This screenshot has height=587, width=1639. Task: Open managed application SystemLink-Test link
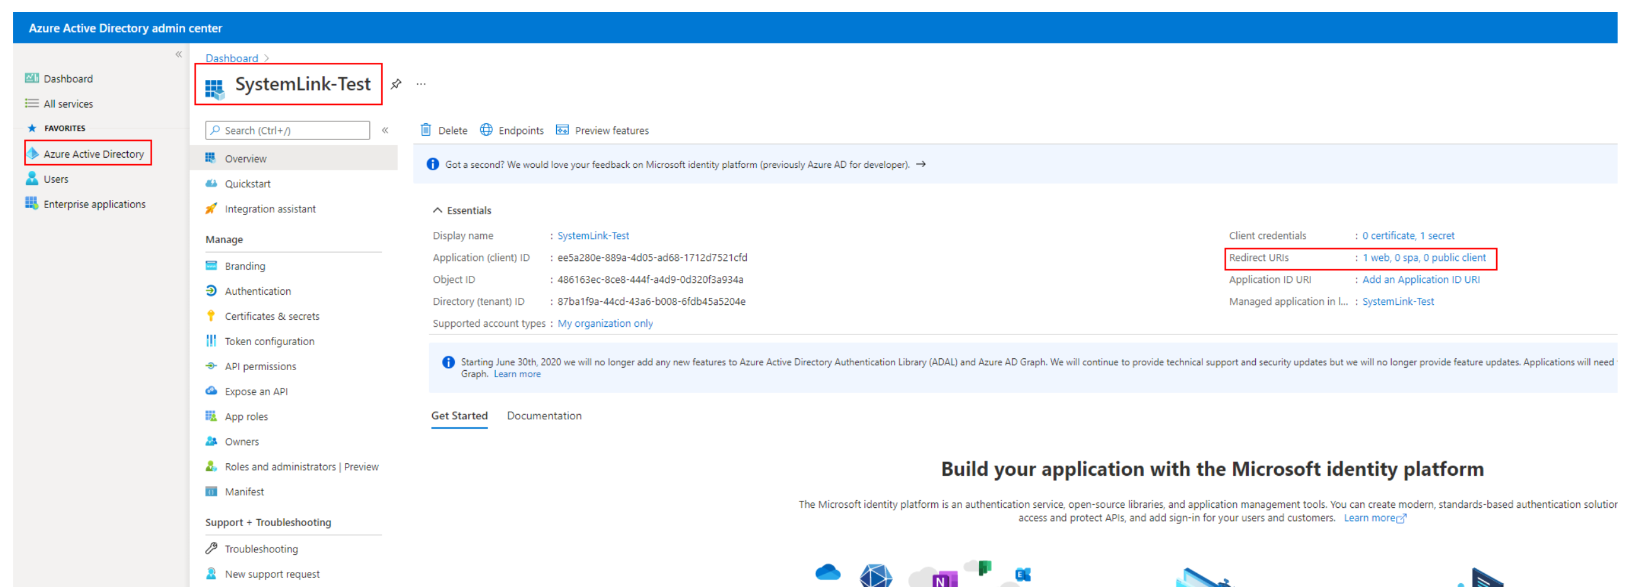[x=1398, y=301]
